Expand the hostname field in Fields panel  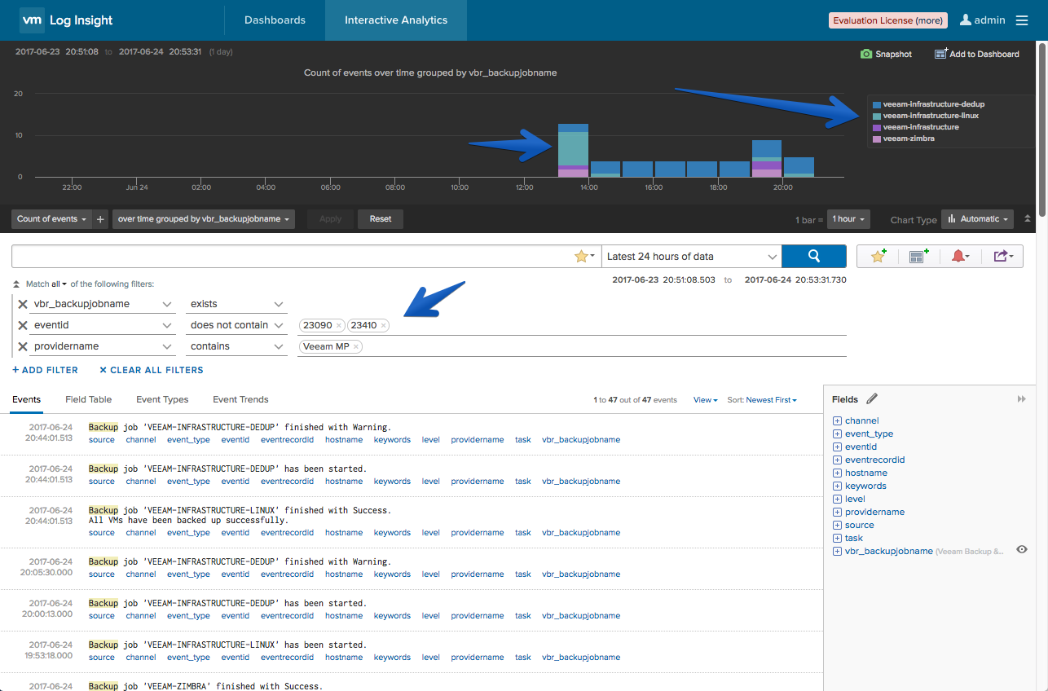[837, 473]
